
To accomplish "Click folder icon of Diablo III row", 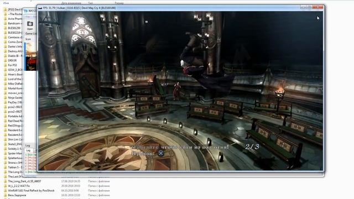I will [x=5, y=56].
